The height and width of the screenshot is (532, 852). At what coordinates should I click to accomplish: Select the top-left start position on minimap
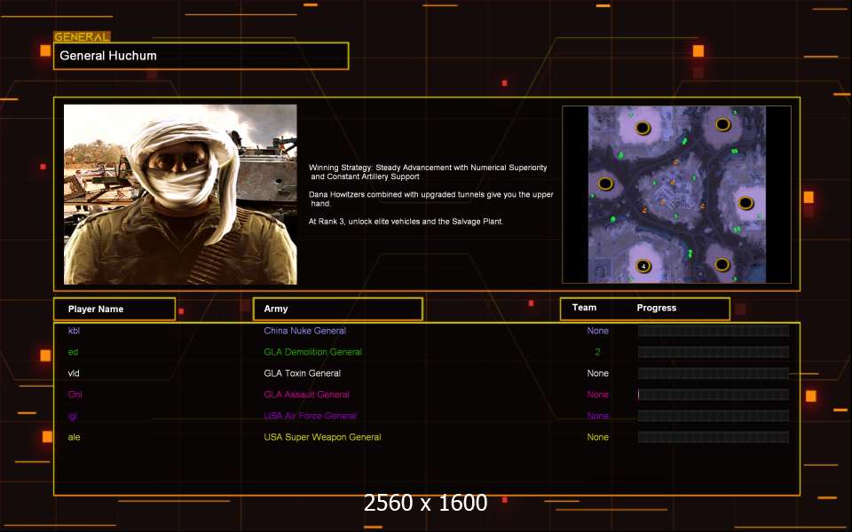643,128
